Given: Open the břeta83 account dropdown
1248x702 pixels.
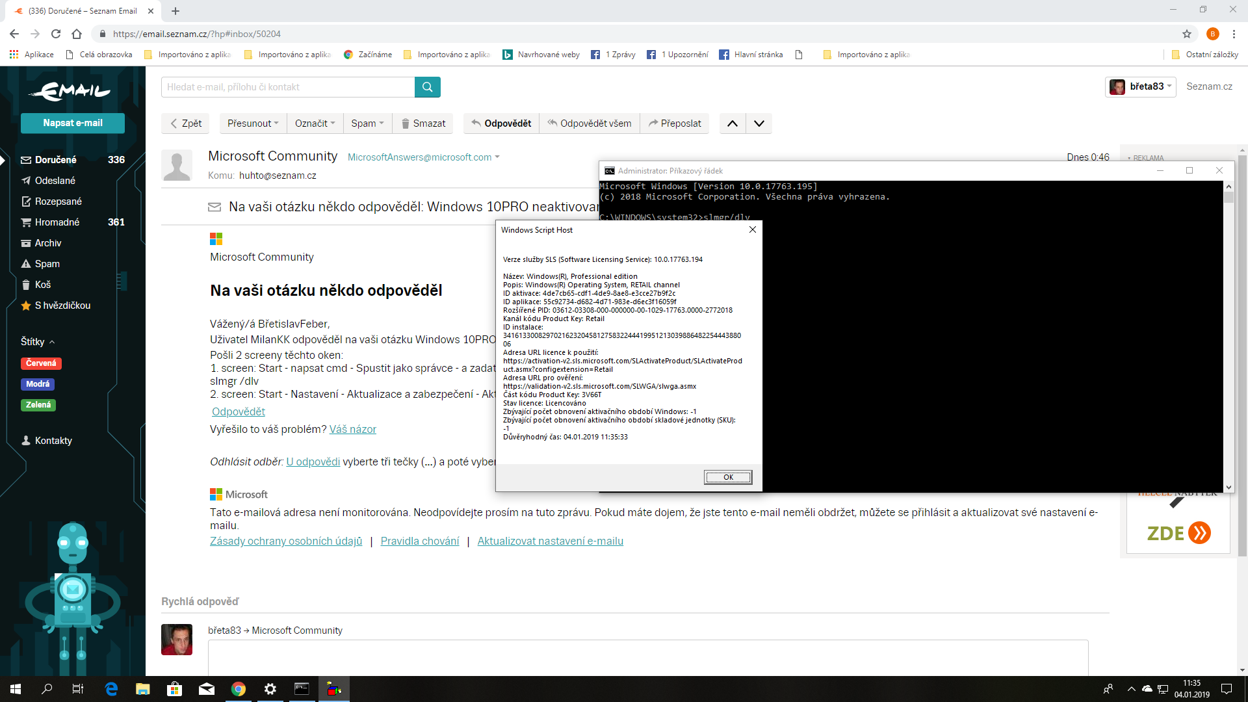Looking at the screenshot, I should pyautogui.click(x=1141, y=86).
